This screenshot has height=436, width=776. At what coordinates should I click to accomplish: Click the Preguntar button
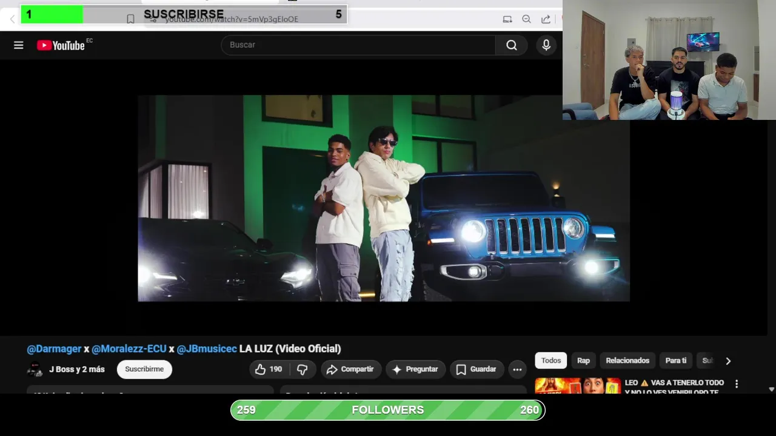pos(415,369)
